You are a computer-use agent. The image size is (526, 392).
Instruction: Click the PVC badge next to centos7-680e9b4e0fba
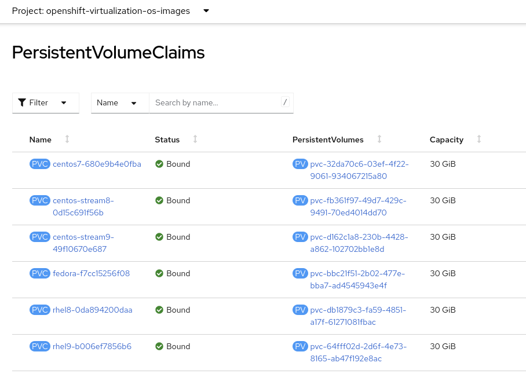(x=39, y=164)
